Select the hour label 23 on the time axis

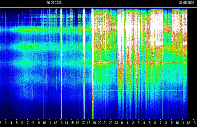coord(116,123)
